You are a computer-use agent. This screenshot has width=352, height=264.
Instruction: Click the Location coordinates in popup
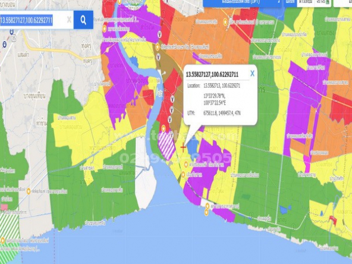tap(222, 86)
